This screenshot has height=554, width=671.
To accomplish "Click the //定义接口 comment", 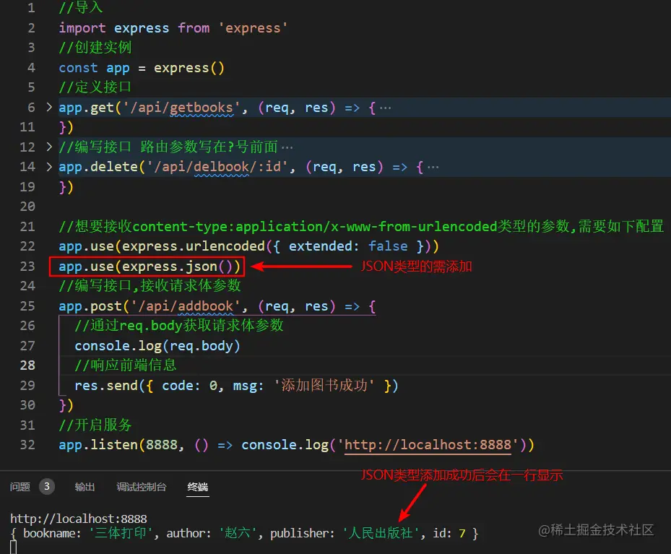I will tap(95, 87).
